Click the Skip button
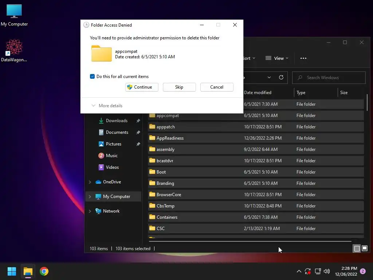 click(179, 87)
